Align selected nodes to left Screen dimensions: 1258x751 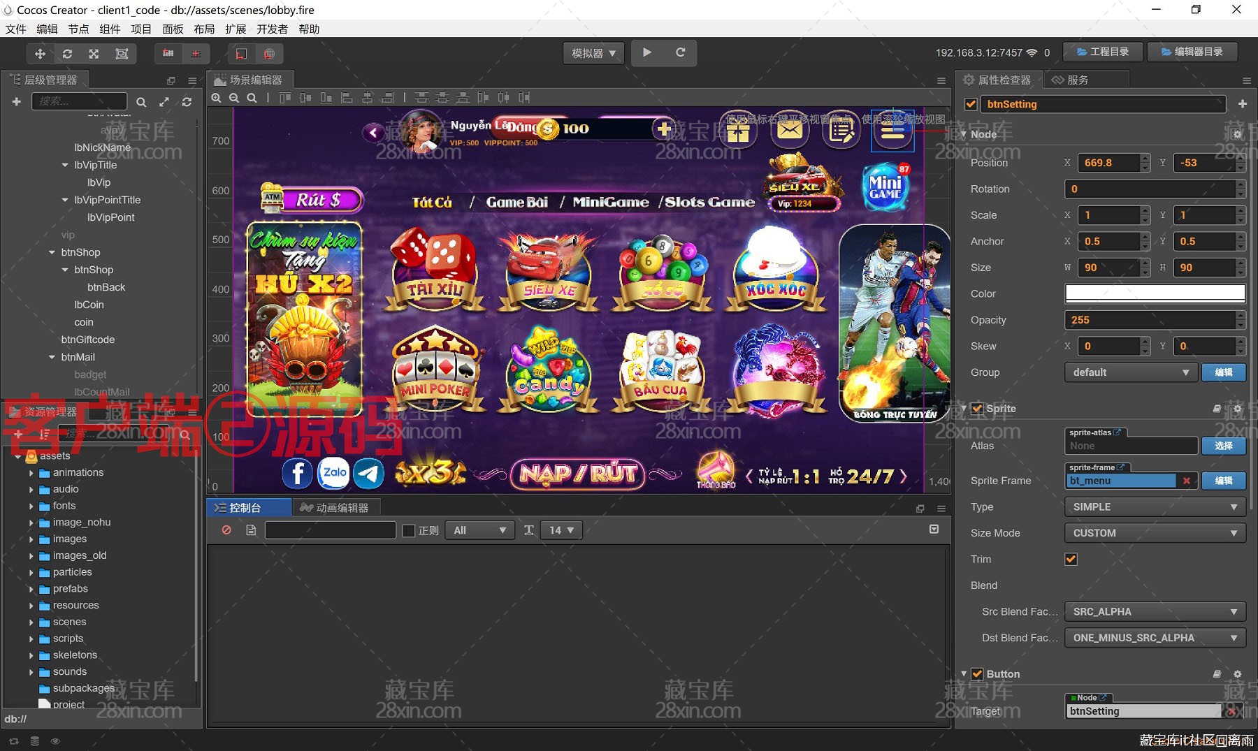(347, 98)
